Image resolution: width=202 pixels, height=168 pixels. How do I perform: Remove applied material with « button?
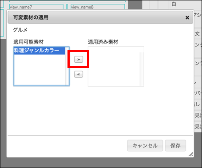coord(79,74)
